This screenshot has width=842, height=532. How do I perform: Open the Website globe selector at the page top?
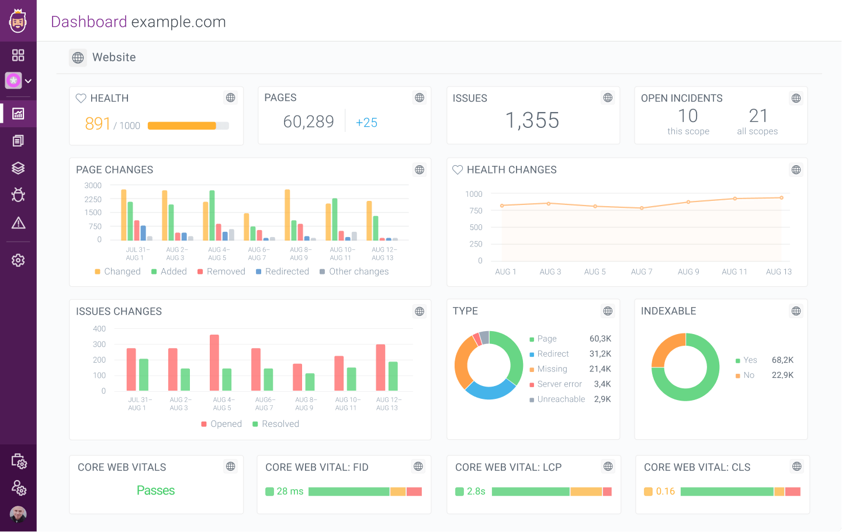click(78, 57)
